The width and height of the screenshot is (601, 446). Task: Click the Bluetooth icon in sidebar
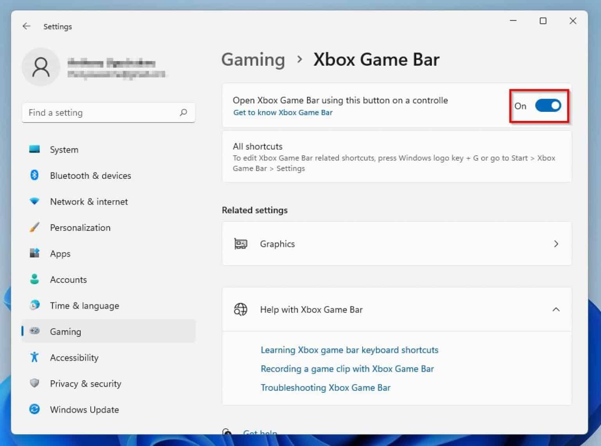click(34, 175)
